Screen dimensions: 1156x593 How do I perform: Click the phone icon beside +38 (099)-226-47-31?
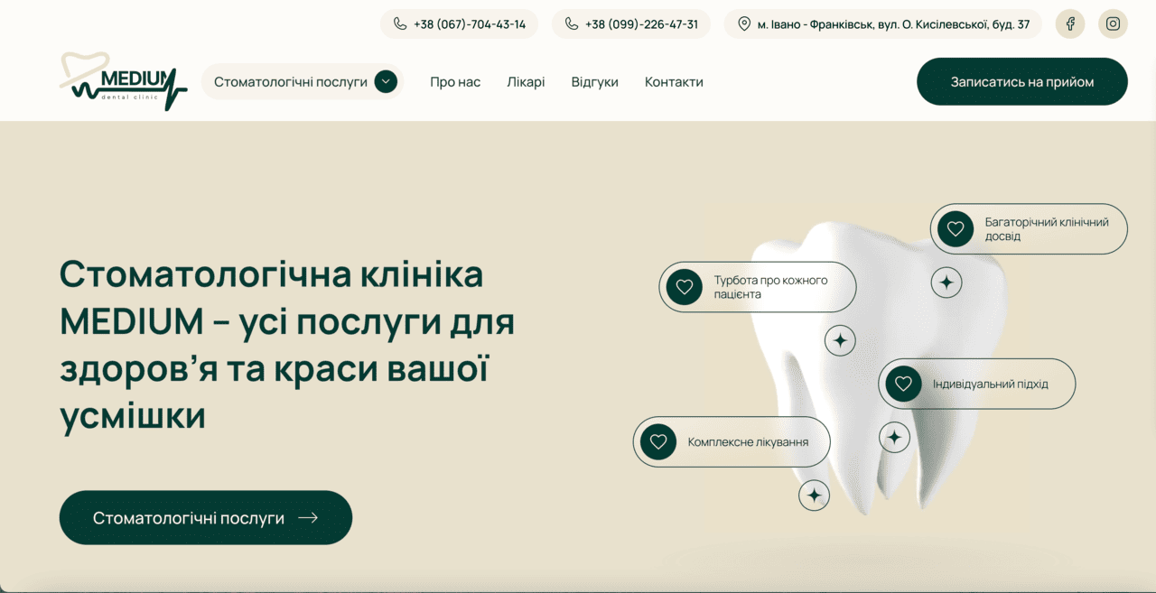tap(572, 24)
